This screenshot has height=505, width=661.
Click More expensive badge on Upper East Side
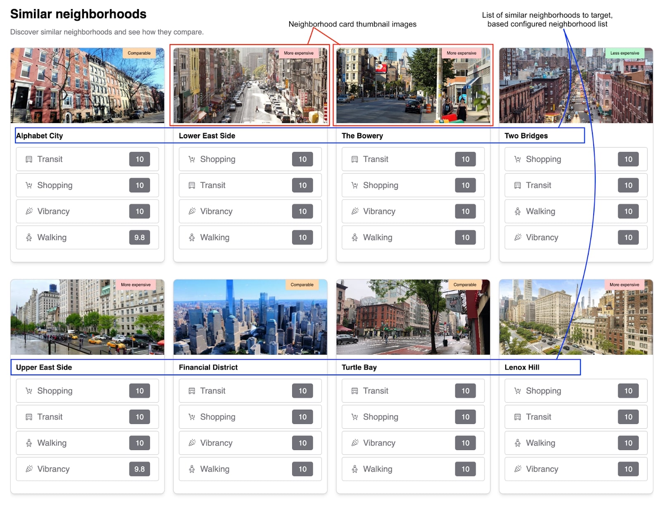point(136,285)
